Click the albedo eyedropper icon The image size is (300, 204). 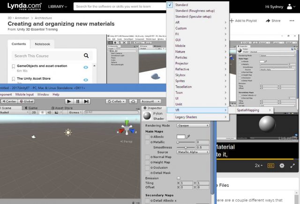click(x=188, y=136)
